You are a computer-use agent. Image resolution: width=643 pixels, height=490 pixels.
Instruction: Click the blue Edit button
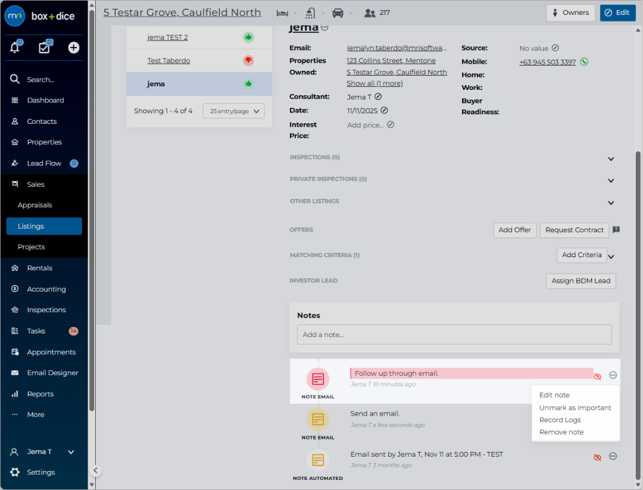point(617,13)
